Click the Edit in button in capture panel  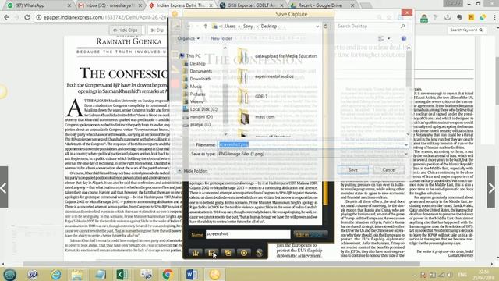310,234
